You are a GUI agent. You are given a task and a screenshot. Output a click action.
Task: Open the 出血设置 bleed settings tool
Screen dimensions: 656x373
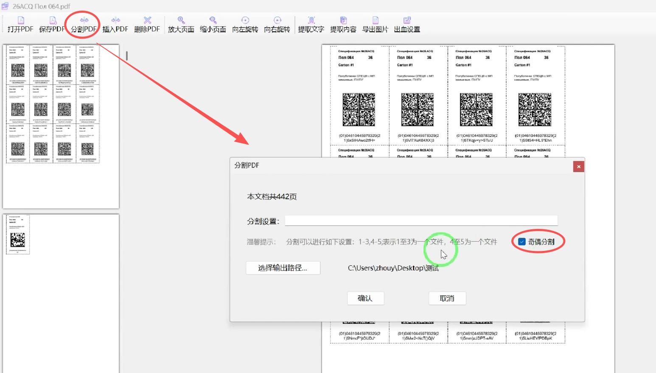coord(406,24)
